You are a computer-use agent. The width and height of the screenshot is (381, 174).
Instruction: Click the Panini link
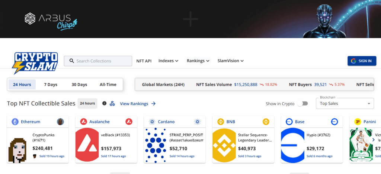point(369,122)
